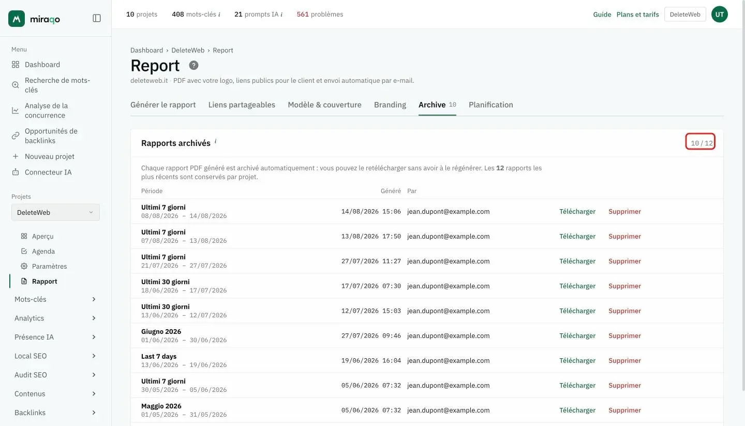Open the UT user avatar menu
Screen dimensions: 745x426
pyautogui.click(x=719, y=14)
